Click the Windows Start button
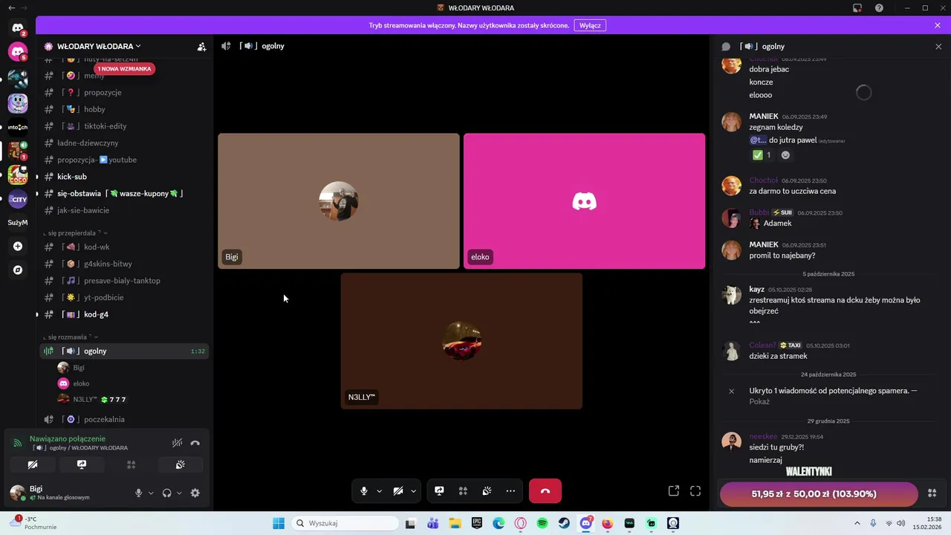The width and height of the screenshot is (951, 535). click(x=279, y=523)
